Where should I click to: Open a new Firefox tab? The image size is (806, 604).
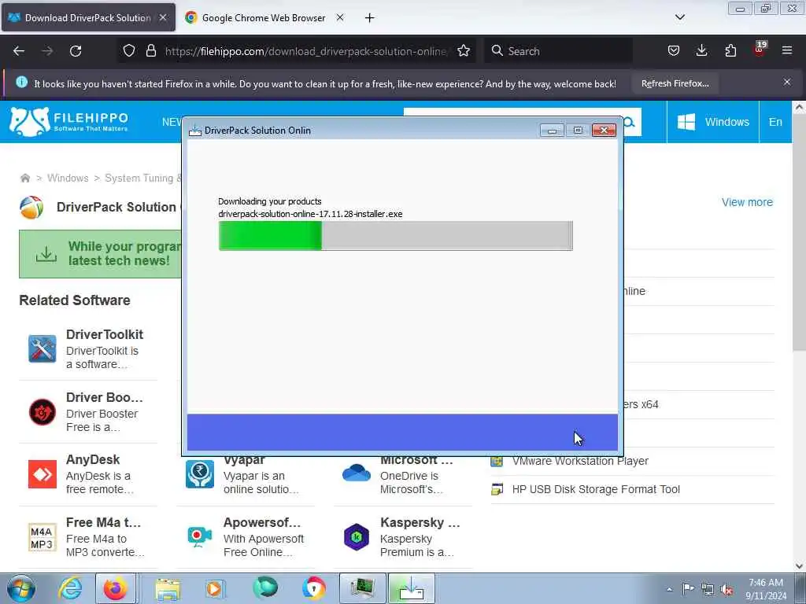[x=369, y=18]
